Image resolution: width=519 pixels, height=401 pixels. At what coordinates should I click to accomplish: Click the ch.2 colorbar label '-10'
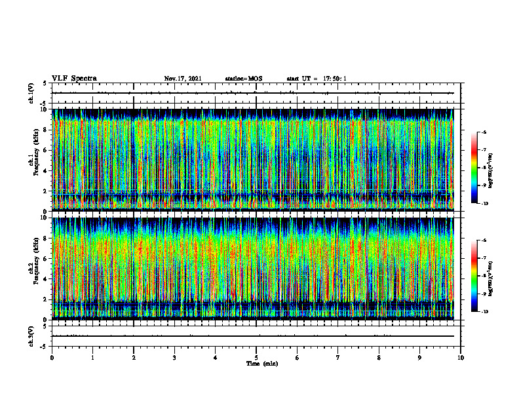coord(484,312)
